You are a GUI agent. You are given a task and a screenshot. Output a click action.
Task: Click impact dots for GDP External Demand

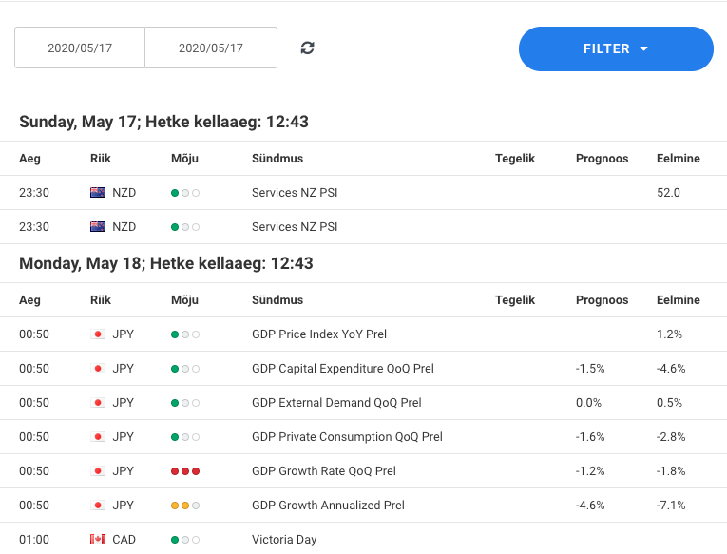click(x=185, y=403)
